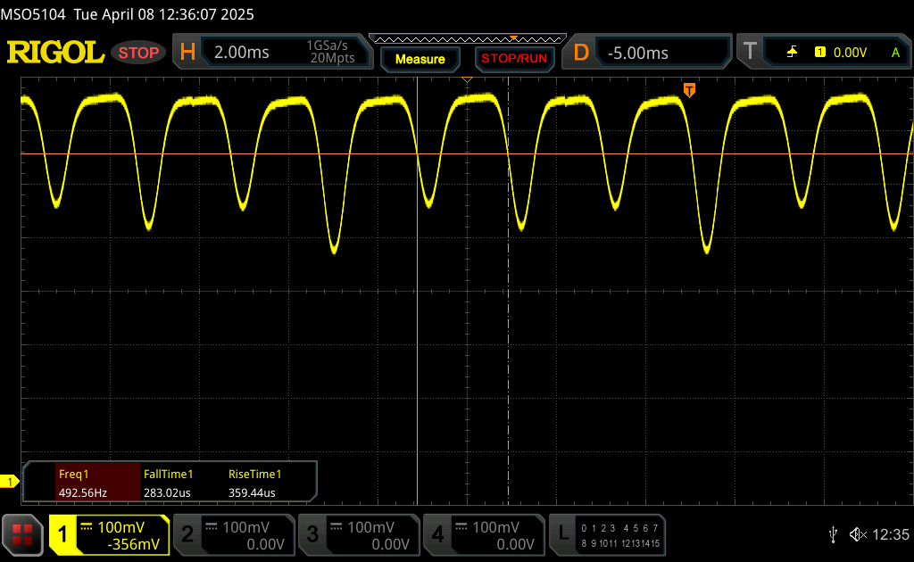Select the RiseTime1 measurement readout
This screenshot has width=914, height=562.
click(x=254, y=483)
